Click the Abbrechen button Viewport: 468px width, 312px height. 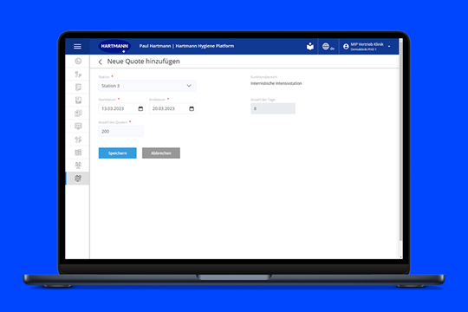(161, 153)
